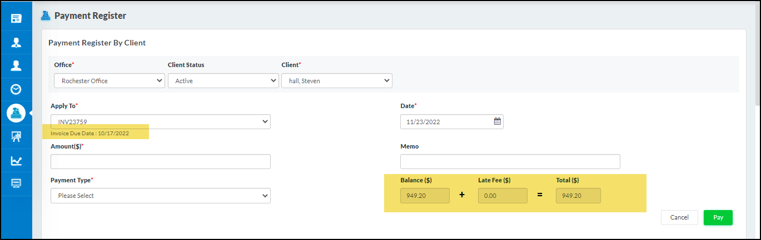Focus the Memo input field

510,161
